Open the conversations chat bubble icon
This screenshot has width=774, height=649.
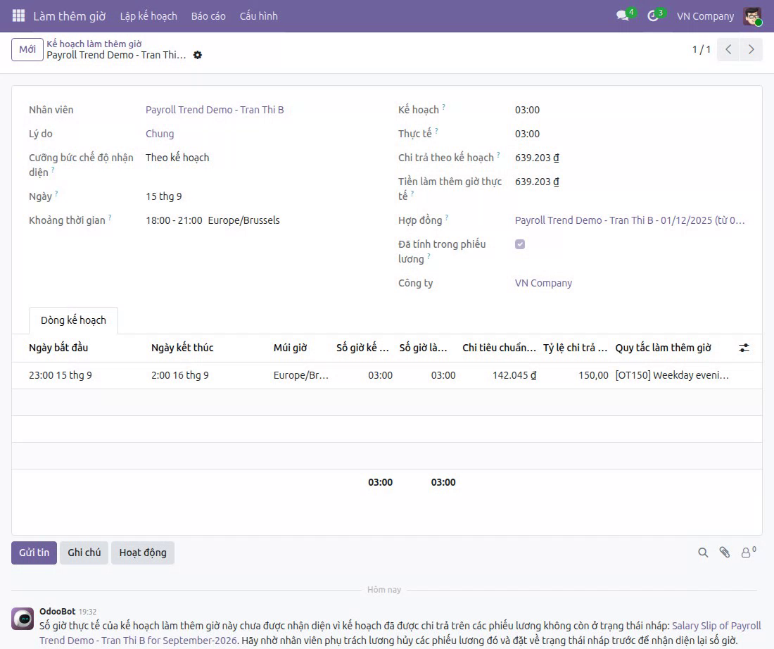click(x=623, y=15)
